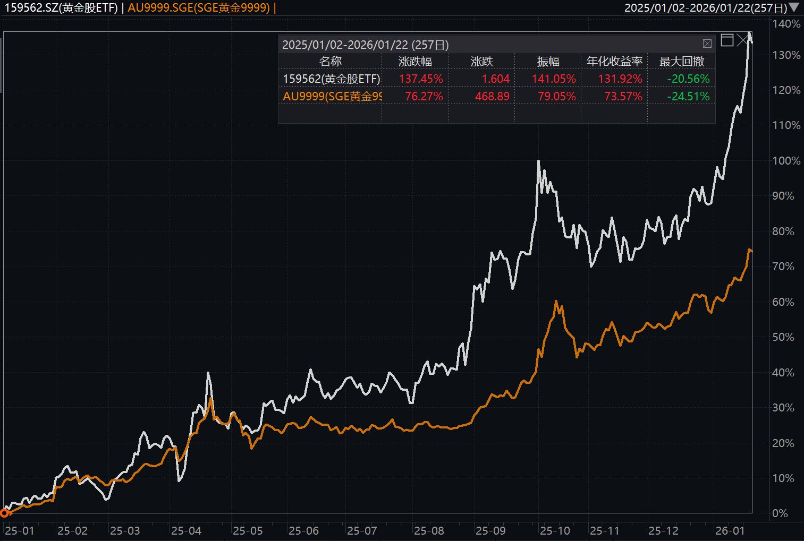The image size is (804, 541).
Task: Click the 137.45% gain value
Action: coord(421,79)
